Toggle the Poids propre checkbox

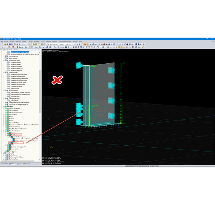[6, 58]
